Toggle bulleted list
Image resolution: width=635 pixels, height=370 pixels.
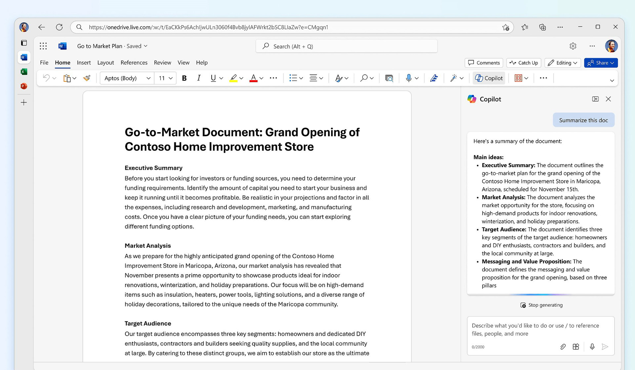[x=293, y=78]
